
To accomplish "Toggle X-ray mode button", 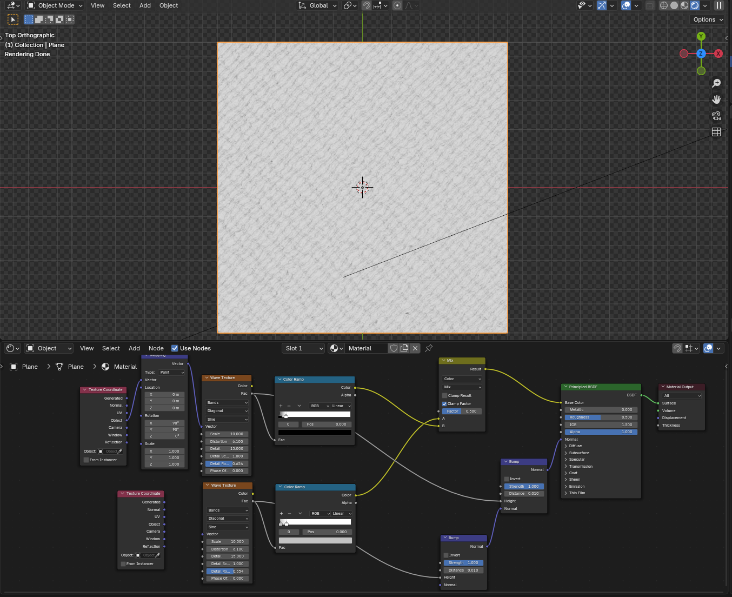I will 650,5.
